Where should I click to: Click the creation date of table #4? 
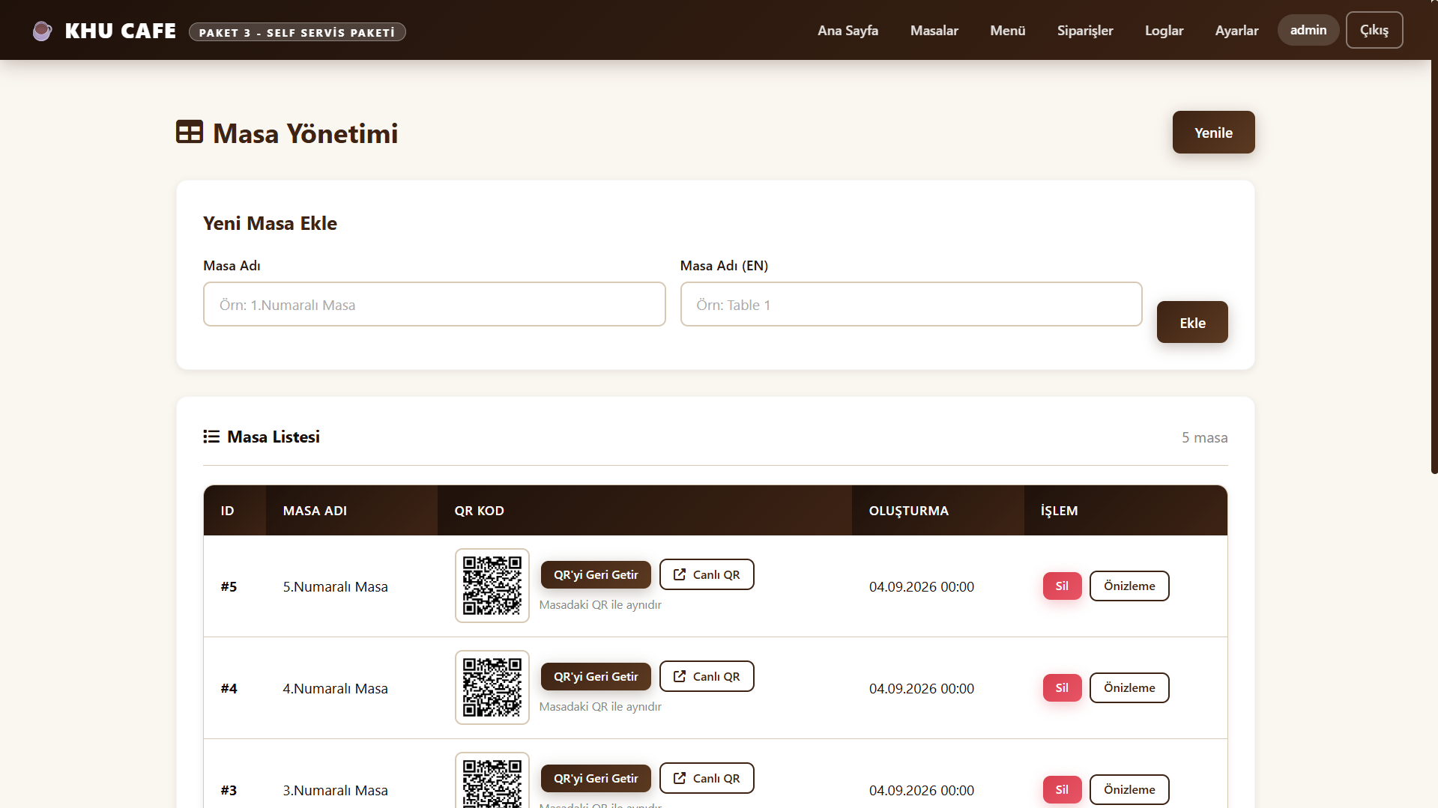(x=921, y=688)
